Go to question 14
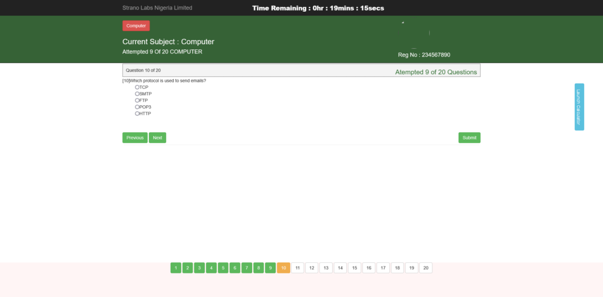603x297 pixels. (x=340, y=268)
